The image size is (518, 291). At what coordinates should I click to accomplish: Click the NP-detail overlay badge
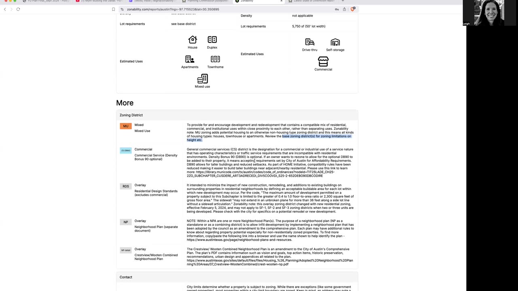pyautogui.click(x=126, y=250)
